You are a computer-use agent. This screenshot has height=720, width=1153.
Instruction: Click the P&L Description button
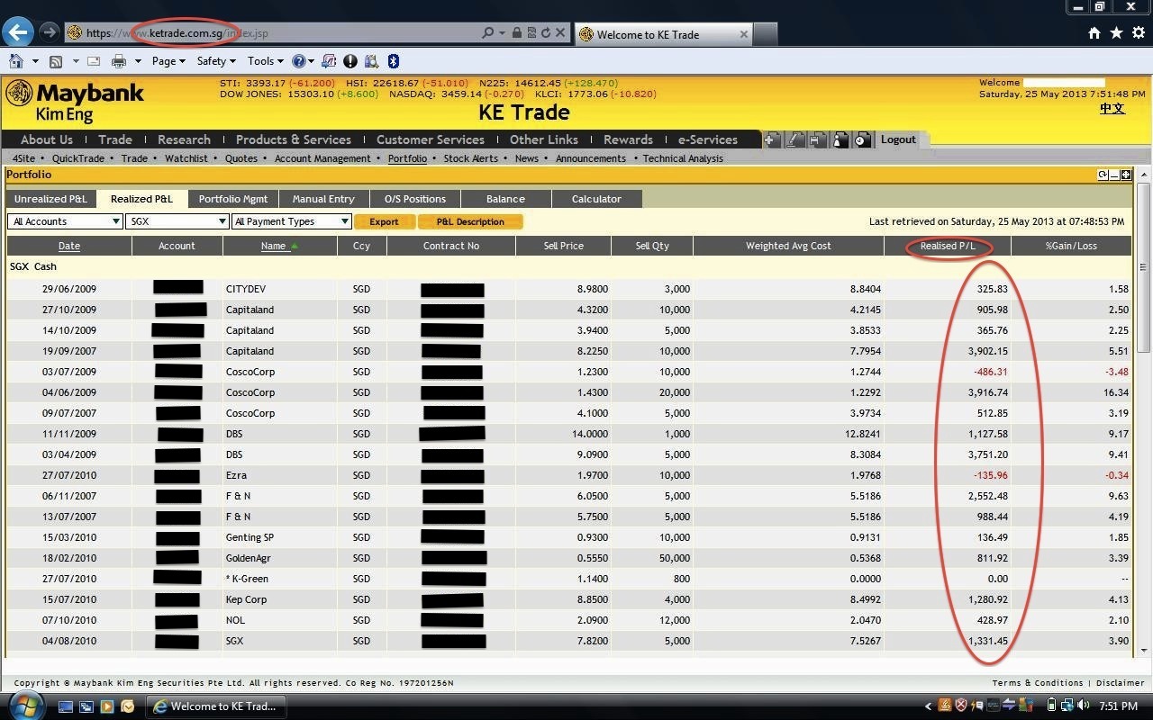pos(469,221)
